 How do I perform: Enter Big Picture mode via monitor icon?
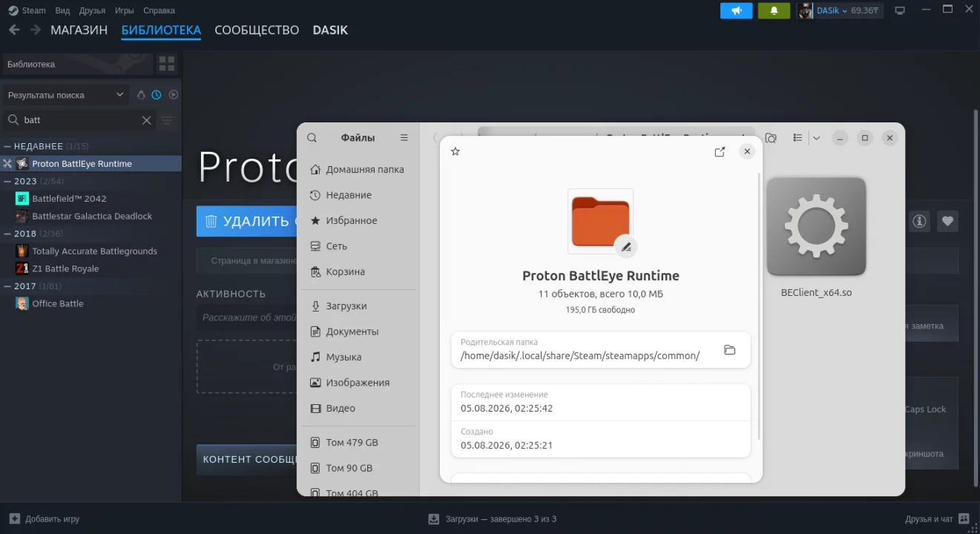pyautogui.click(x=900, y=10)
